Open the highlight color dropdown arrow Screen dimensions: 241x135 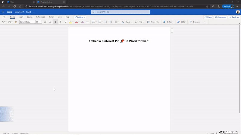[73, 22]
